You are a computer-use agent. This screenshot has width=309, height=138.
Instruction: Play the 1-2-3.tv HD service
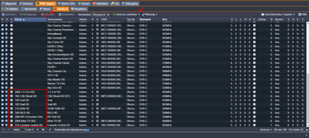(x=2, y=92)
